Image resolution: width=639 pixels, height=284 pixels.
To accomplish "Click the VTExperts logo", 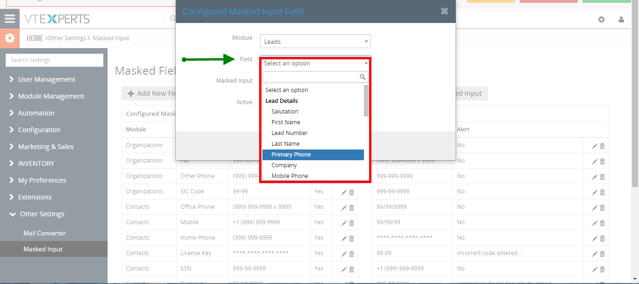I will [x=57, y=19].
